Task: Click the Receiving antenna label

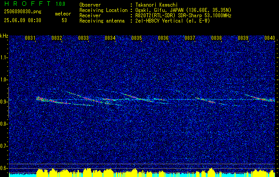Action: (x=102, y=21)
